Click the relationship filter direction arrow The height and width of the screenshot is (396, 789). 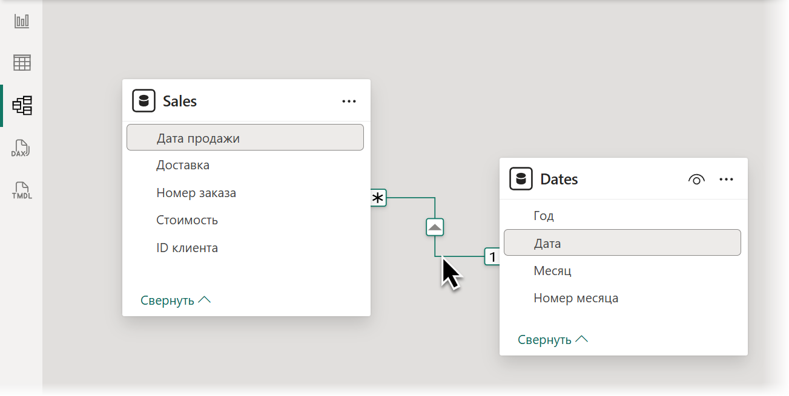(x=435, y=227)
